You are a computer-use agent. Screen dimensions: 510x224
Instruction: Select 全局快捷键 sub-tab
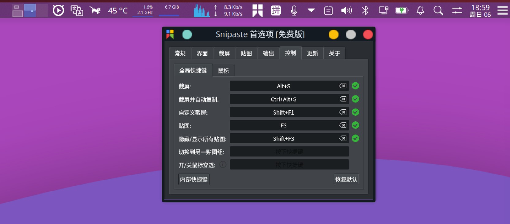click(x=193, y=71)
